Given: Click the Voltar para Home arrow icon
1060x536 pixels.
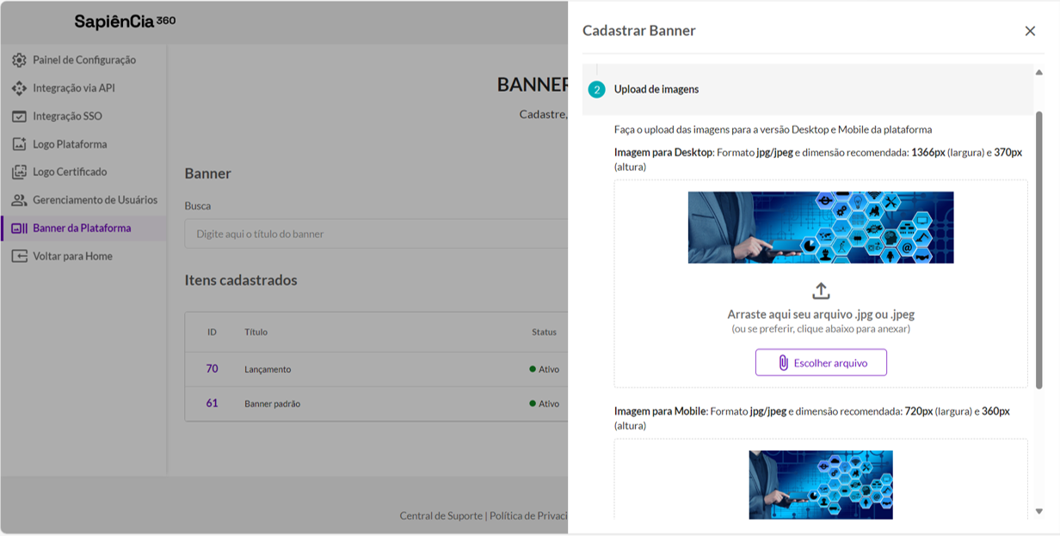Looking at the screenshot, I should click(19, 256).
